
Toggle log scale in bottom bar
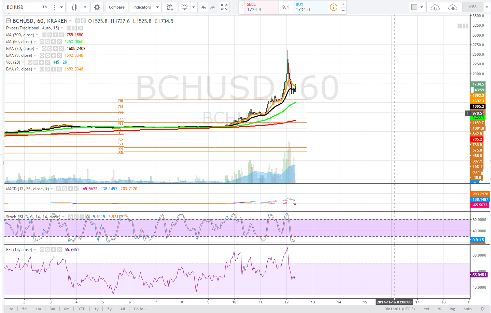452,309
